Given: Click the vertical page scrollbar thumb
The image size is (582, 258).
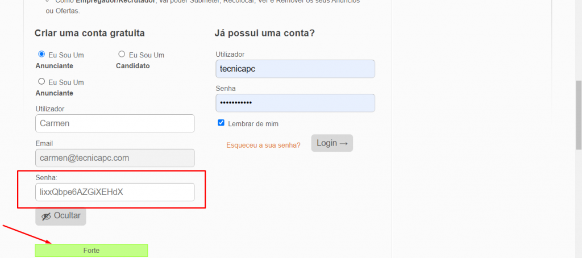Looking at the screenshot, I should point(578,115).
